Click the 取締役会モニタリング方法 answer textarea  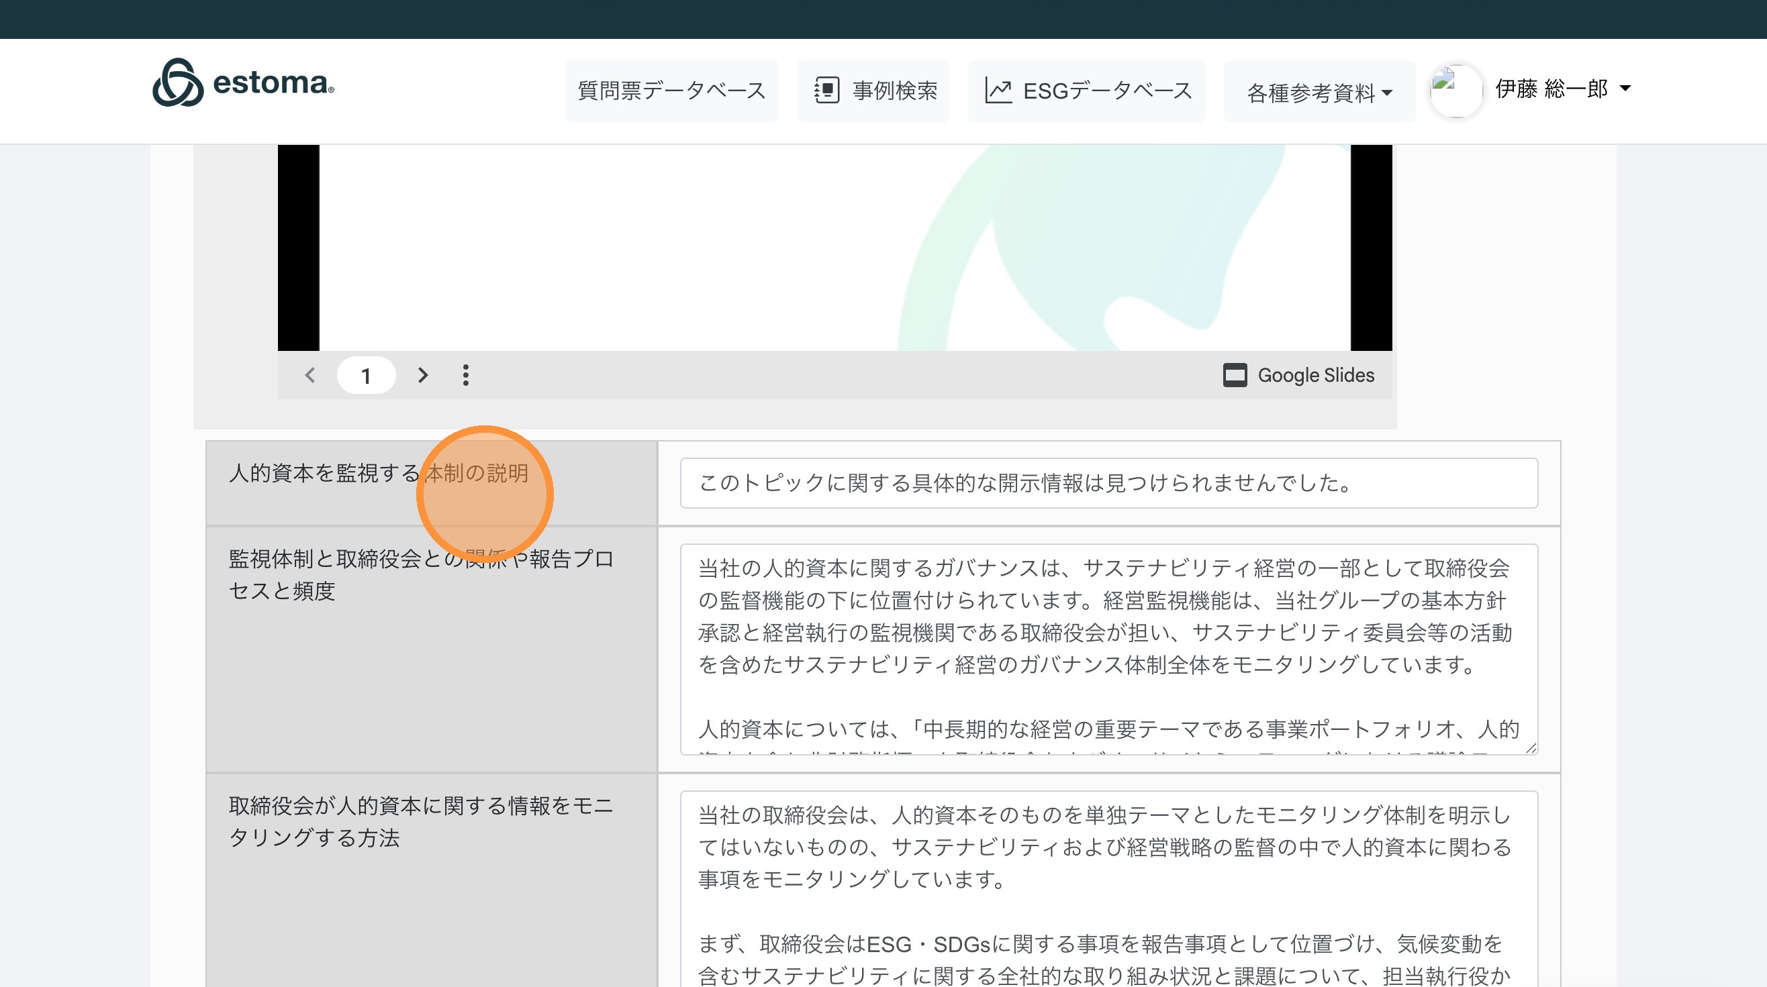coord(1108,891)
